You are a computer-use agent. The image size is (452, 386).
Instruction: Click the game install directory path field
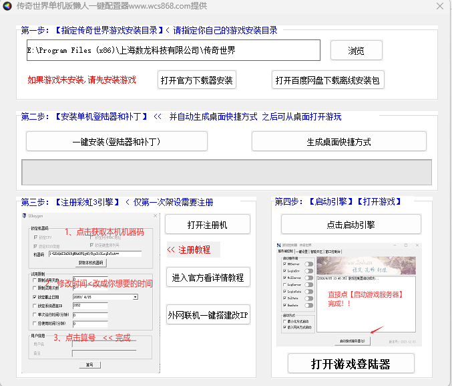[x=173, y=50]
